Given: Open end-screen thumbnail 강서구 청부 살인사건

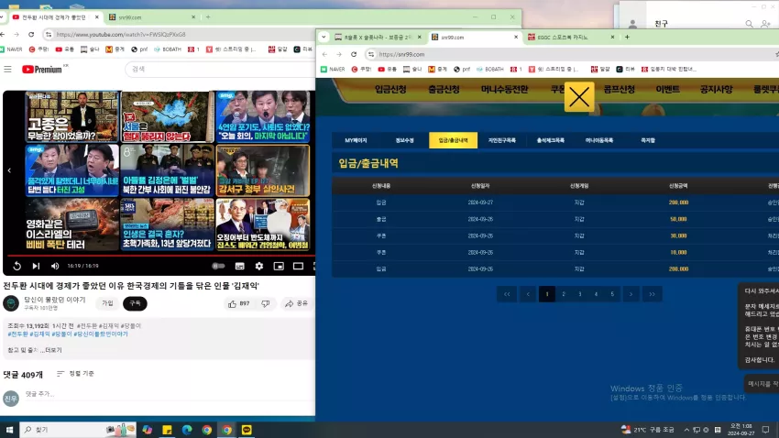Looking at the screenshot, I should click(263, 170).
